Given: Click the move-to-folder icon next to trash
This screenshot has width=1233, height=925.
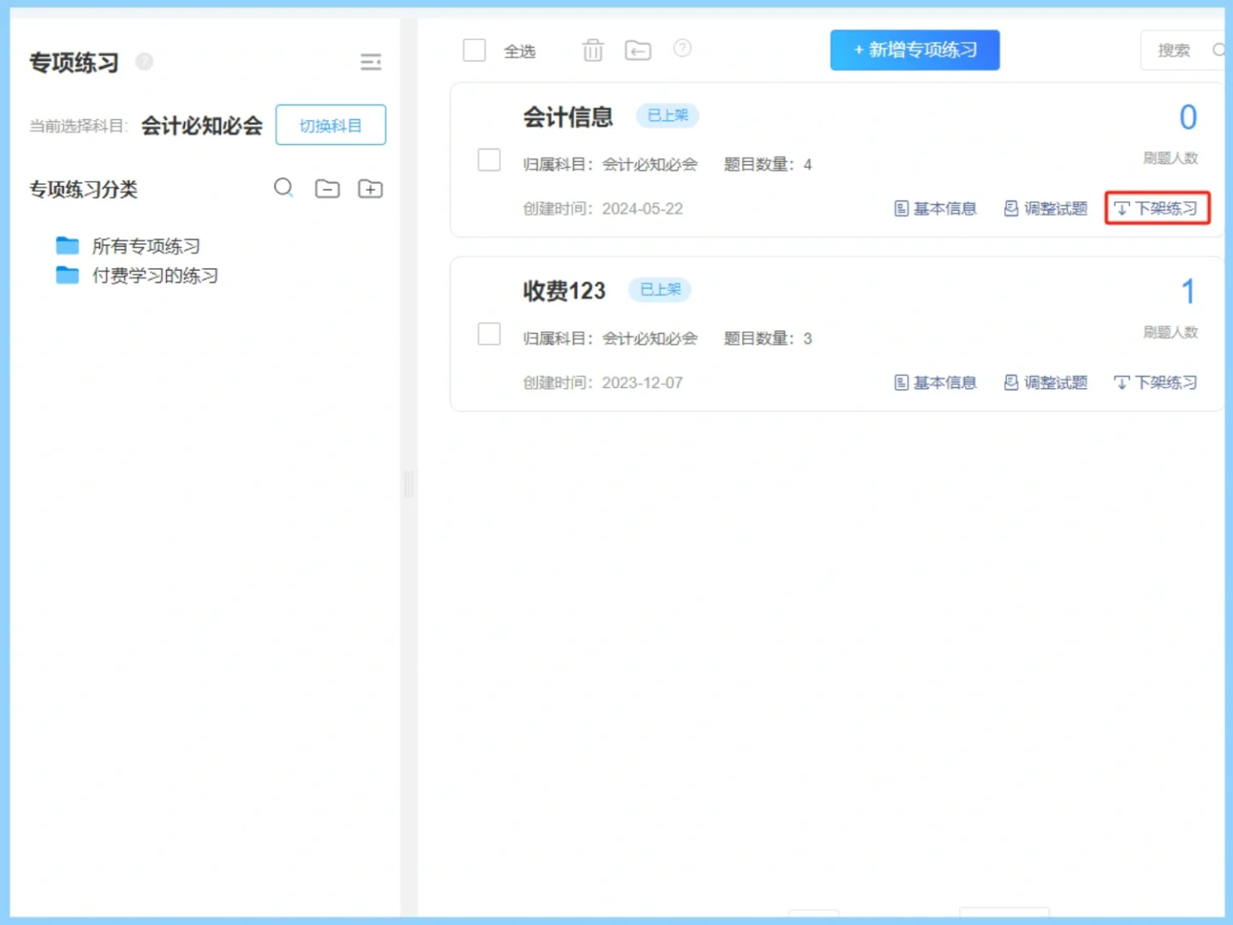Looking at the screenshot, I should pyautogui.click(x=637, y=50).
